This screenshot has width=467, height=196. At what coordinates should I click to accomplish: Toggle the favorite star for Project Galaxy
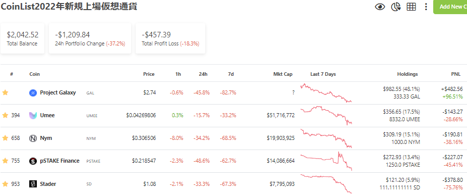point(5,93)
